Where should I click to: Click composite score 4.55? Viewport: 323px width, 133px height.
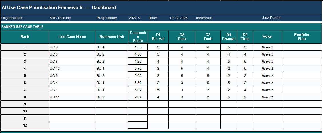[138, 47]
